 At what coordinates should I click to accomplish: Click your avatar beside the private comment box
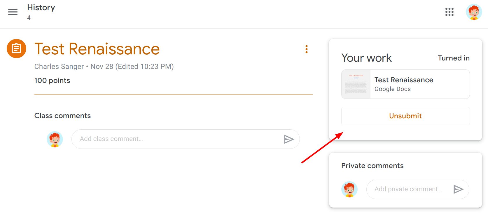pos(349,189)
